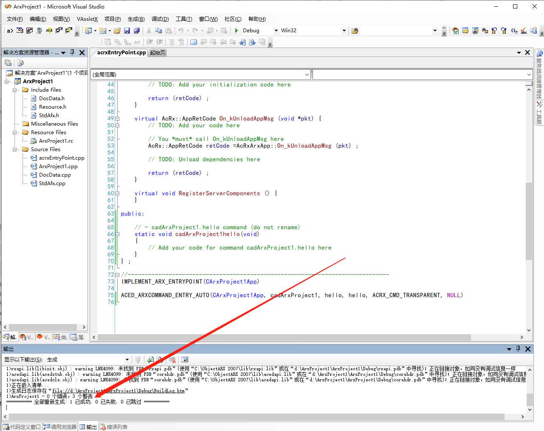This screenshot has width=544, height=431.
Task: Open the 文件(F) menu
Action: point(15,19)
